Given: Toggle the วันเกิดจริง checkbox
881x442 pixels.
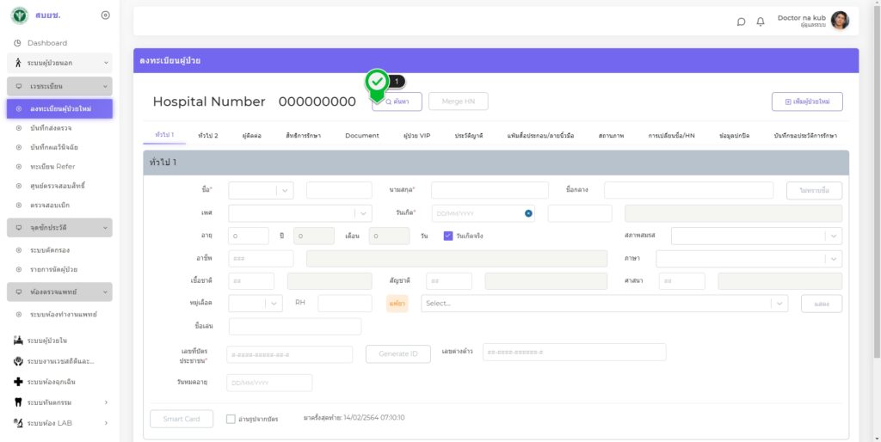Looking at the screenshot, I should (448, 236).
